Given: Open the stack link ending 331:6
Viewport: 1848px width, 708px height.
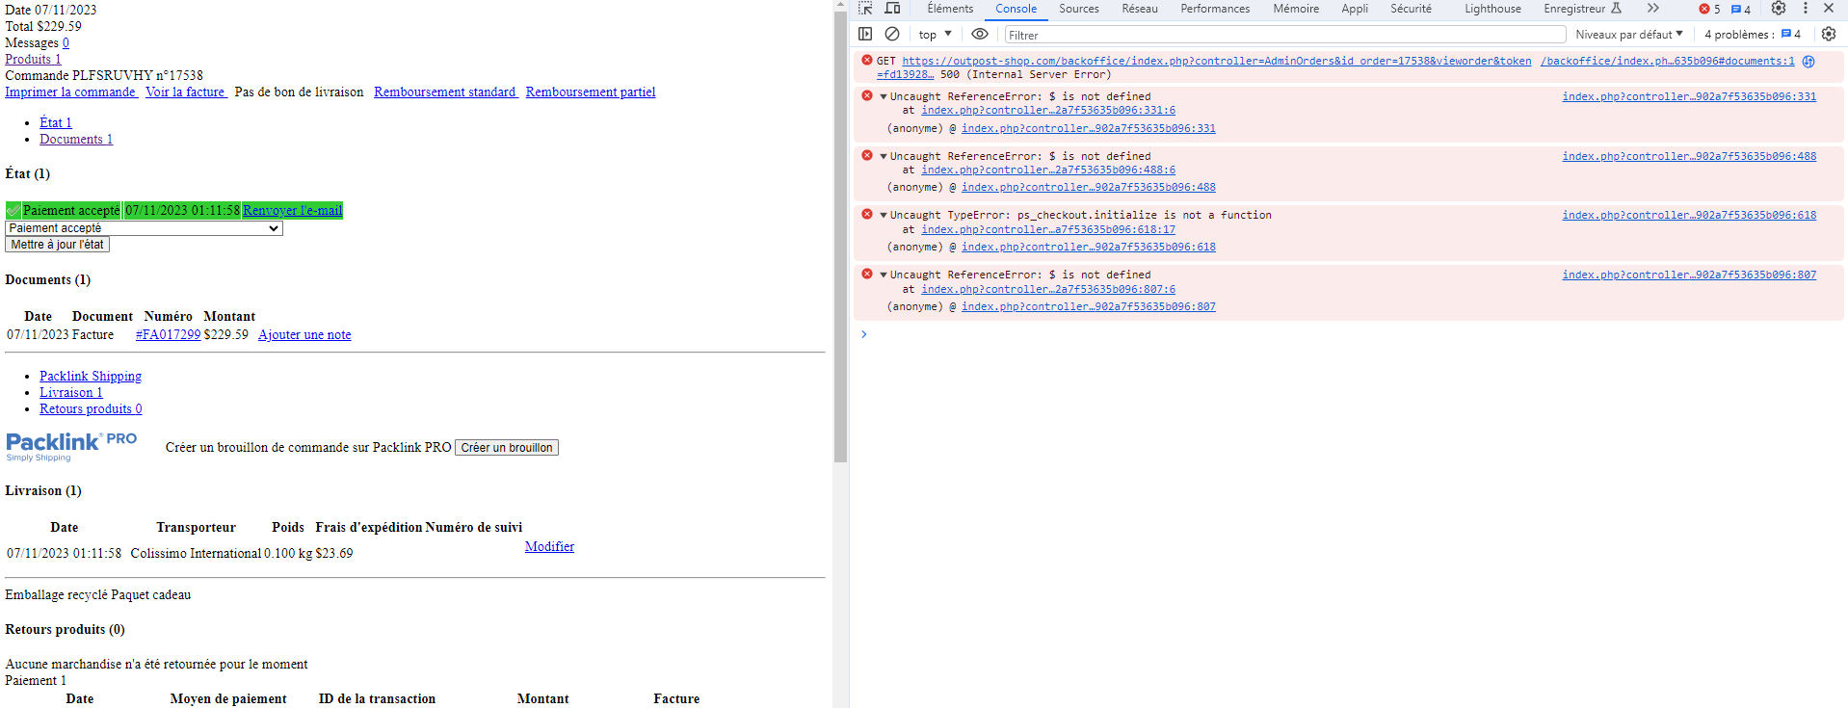Looking at the screenshot, I should pyautogui.click(x=1047, y=110).
